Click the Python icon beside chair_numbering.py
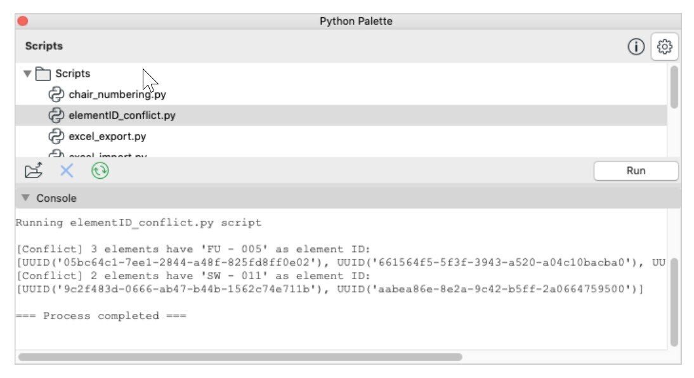694x378 pixels. [x=57, y=95]
